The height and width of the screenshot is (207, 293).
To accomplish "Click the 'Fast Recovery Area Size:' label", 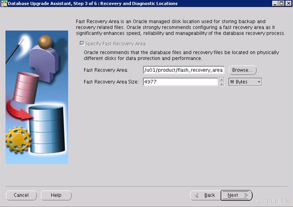I will coord(111,82).
